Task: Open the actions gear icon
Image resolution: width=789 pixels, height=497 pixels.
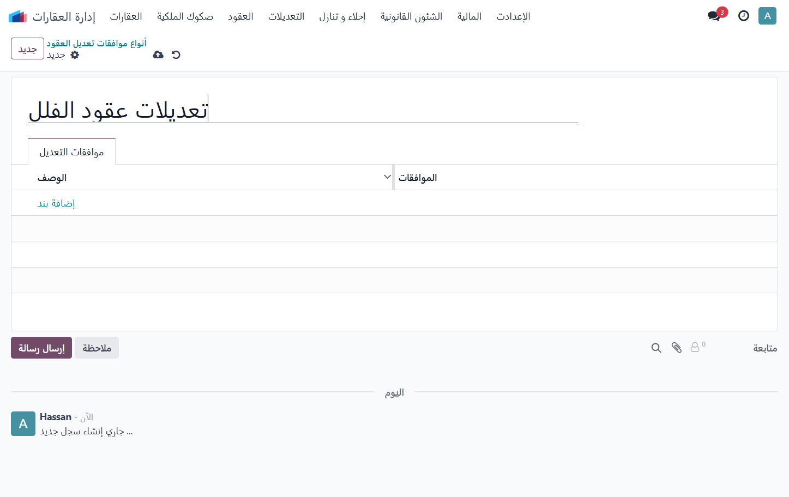Action: point(75,54)
